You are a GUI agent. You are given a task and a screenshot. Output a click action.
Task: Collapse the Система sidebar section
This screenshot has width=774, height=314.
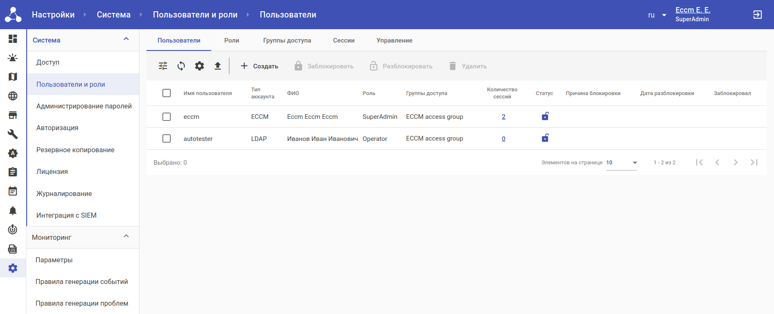pyautogui.click(x=126, y=39)
